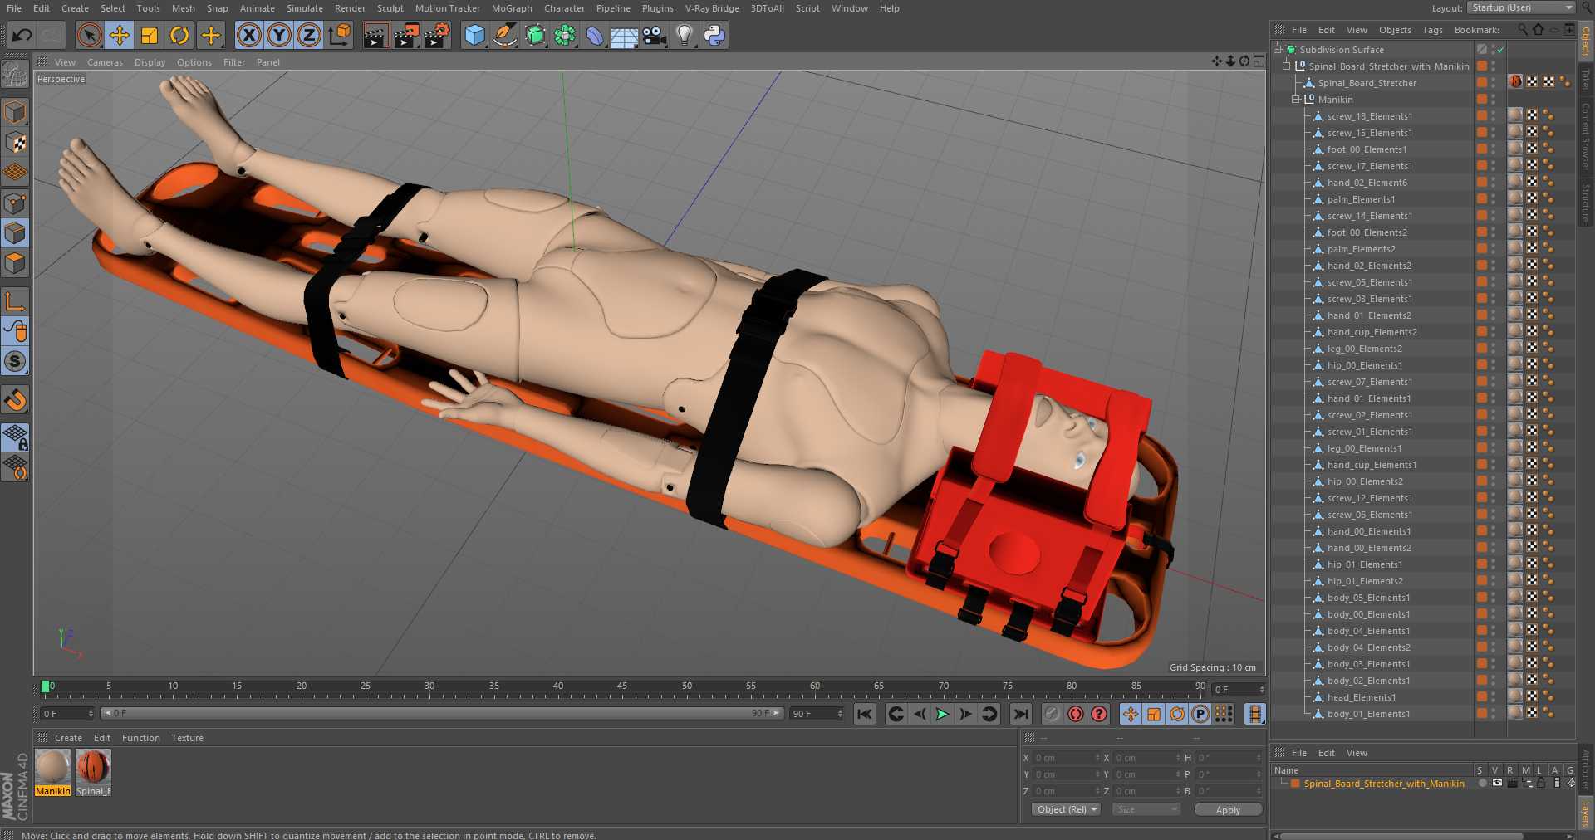Collapse the Subdivision Surface object
This screenshot has width=1595, height=840.
tap(1278, 50)
